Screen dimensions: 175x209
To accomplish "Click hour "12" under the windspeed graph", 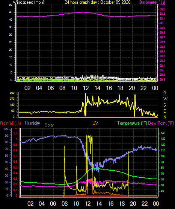I will (x=86, y=88).
